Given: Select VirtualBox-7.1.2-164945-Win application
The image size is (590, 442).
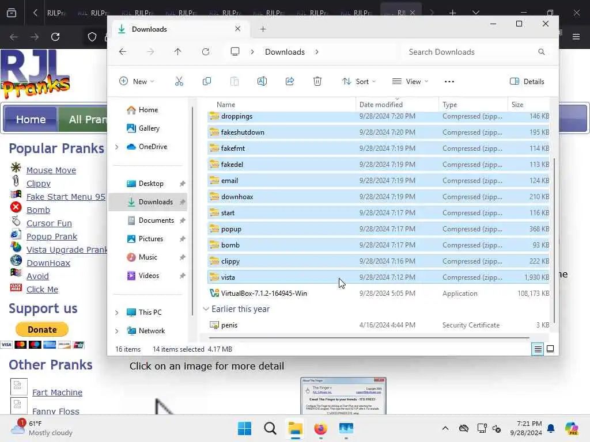Looking at the screenshot, I should (378, 293).
